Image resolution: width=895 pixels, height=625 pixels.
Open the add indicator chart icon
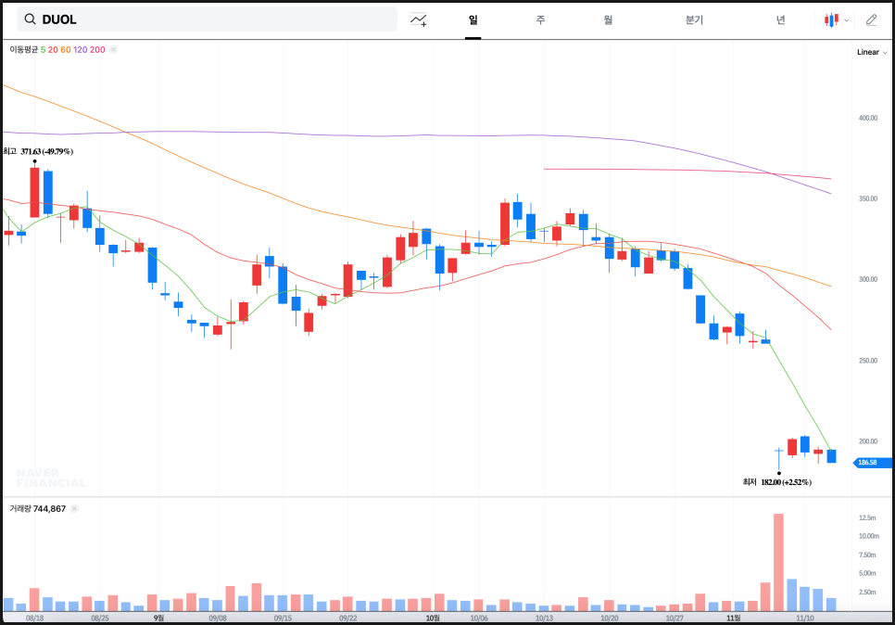(419, 19)
